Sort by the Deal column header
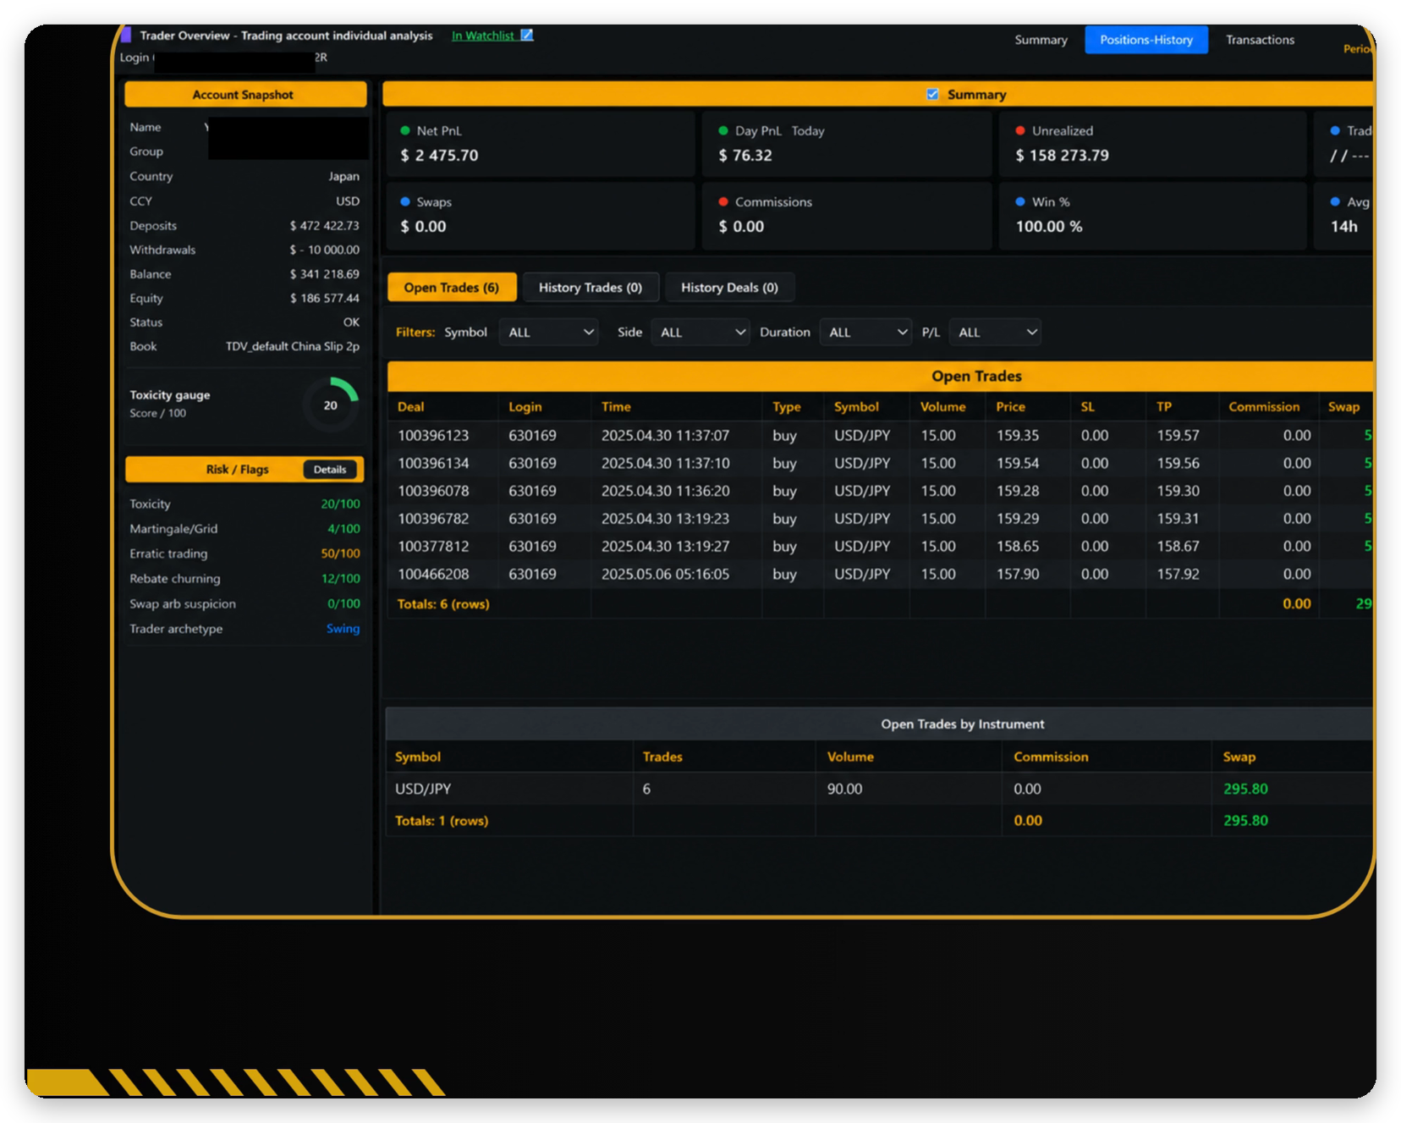 [x=411, y=407]
